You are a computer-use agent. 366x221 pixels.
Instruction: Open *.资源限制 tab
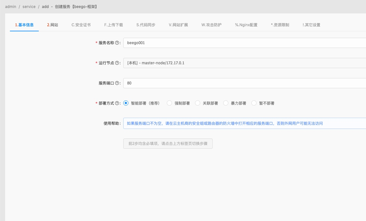pyautogui.click(x=280, y=25)
